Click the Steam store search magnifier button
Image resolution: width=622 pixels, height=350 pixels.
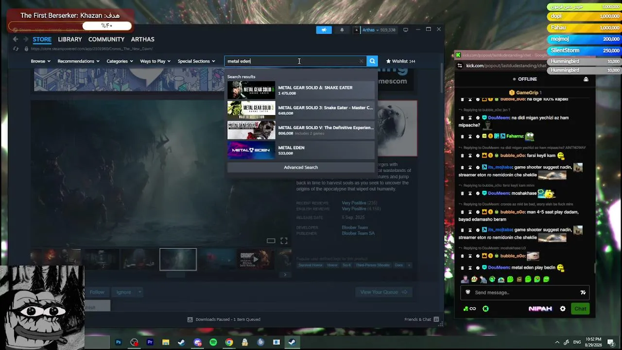[372, 61]
